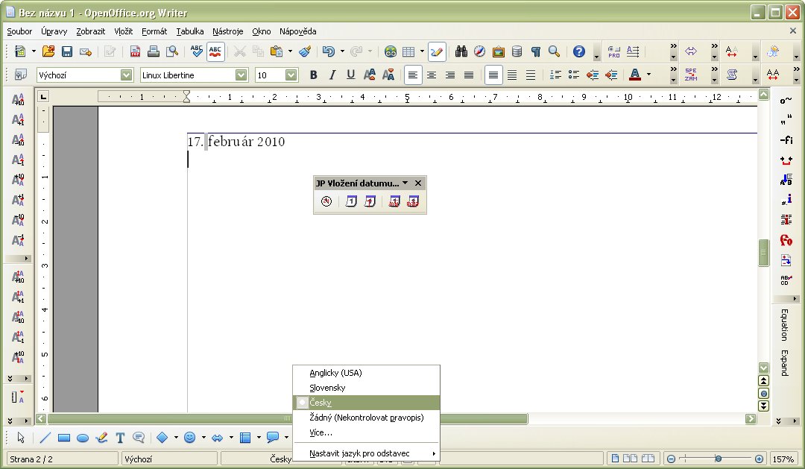
Task: Open the font name dropdown Linux Libertine
Action: pyautogui.click(x=241, y=75)
